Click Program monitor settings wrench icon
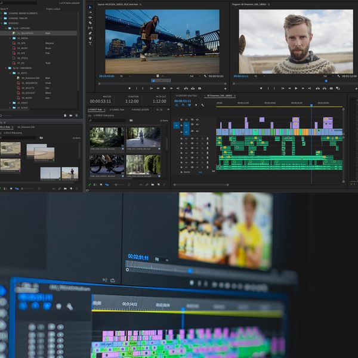 coord(340,76)
